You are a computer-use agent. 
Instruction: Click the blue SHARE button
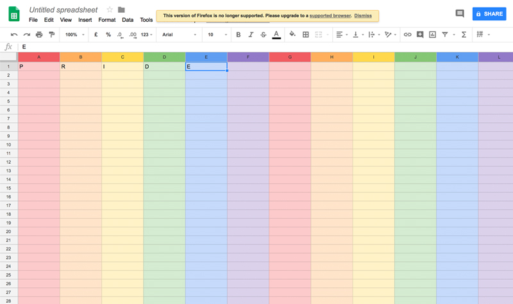489,13
